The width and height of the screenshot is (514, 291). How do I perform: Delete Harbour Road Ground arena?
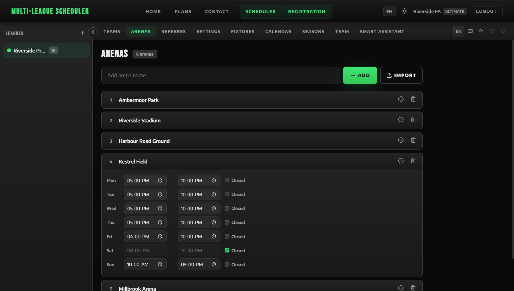click(413, 140)
